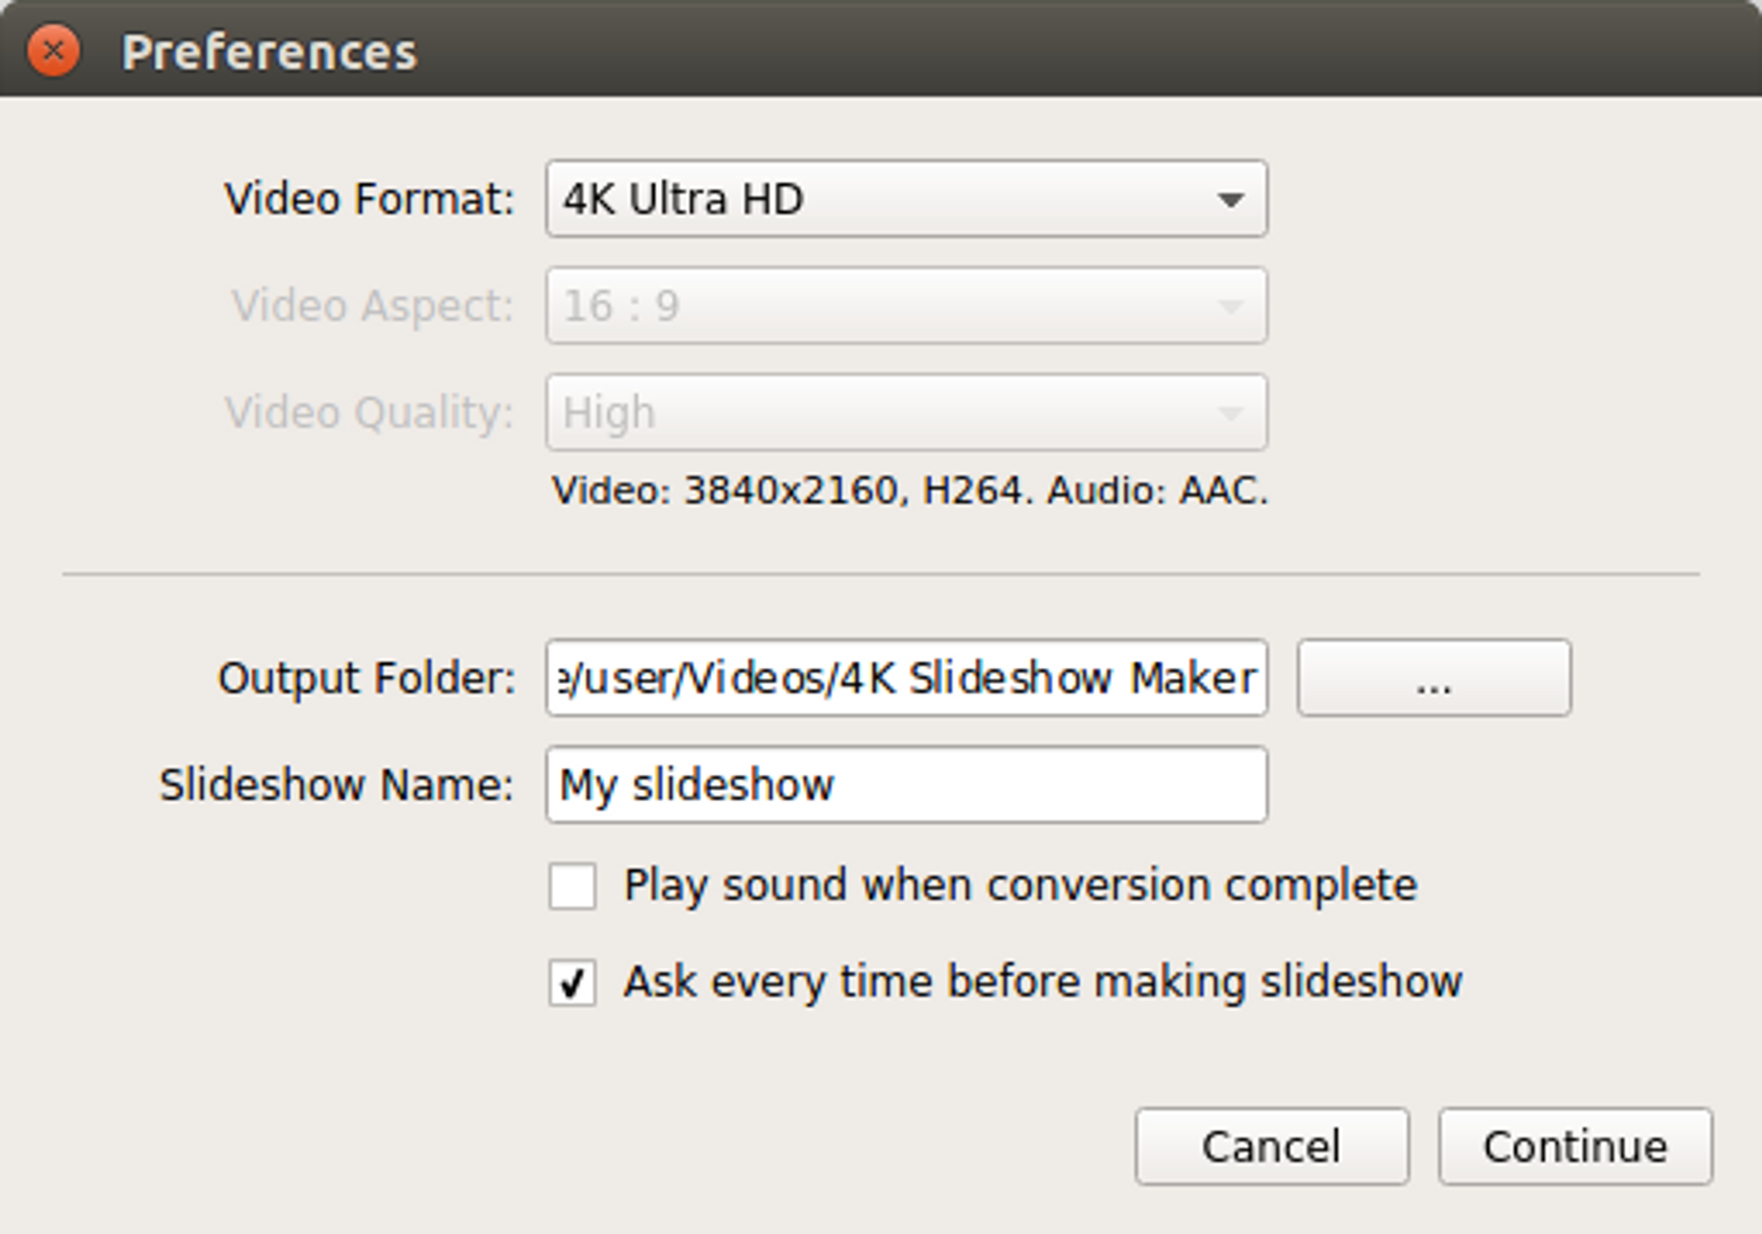Click the text 'Video: 3840x2160, H264. Audio: AAC.'
1762x1234 pixels.
[910, 490]
